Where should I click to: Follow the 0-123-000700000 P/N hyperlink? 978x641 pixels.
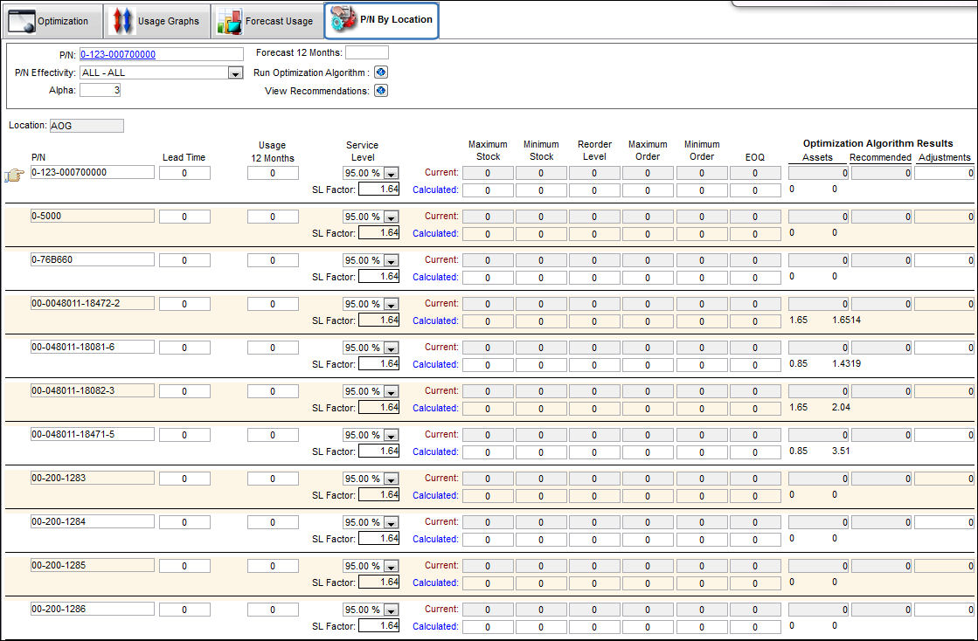pyautogui.click(x=118, y=54)
